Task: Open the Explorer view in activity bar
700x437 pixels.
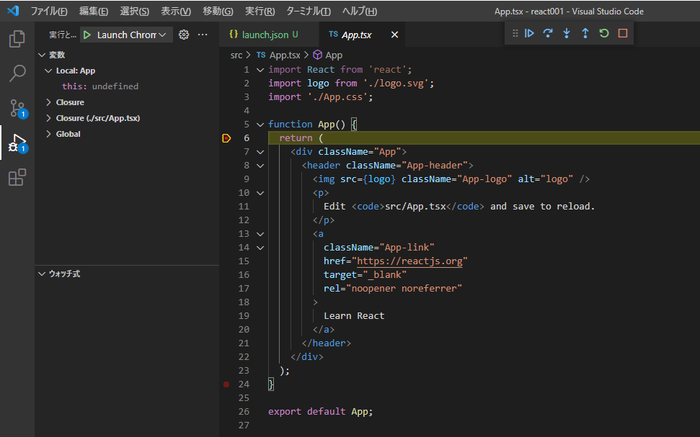Action: pos(17,39)
